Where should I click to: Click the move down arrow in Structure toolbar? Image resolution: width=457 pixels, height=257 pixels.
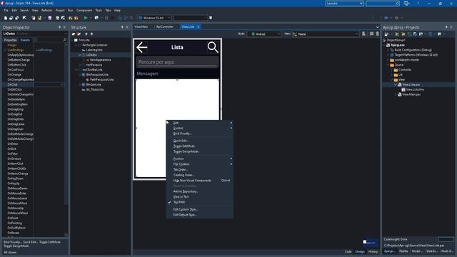92,34
